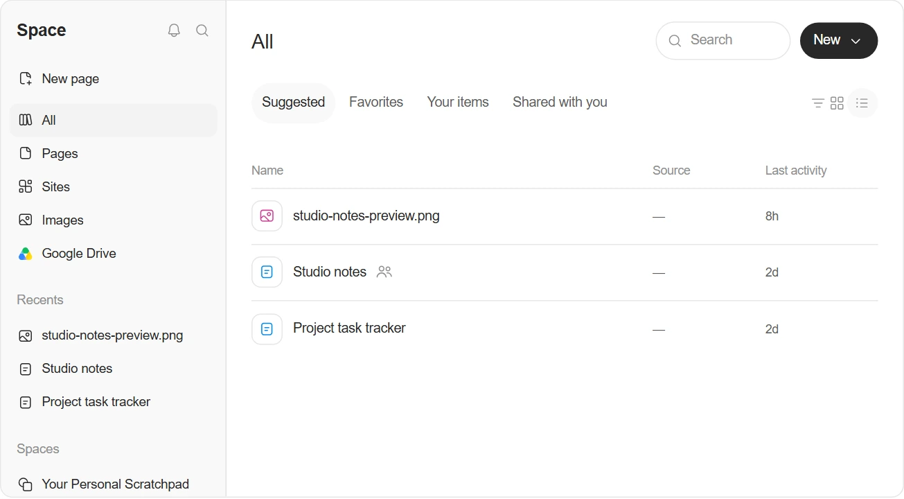
Task: Sort by Last activity column header
Action: [796, 170]
